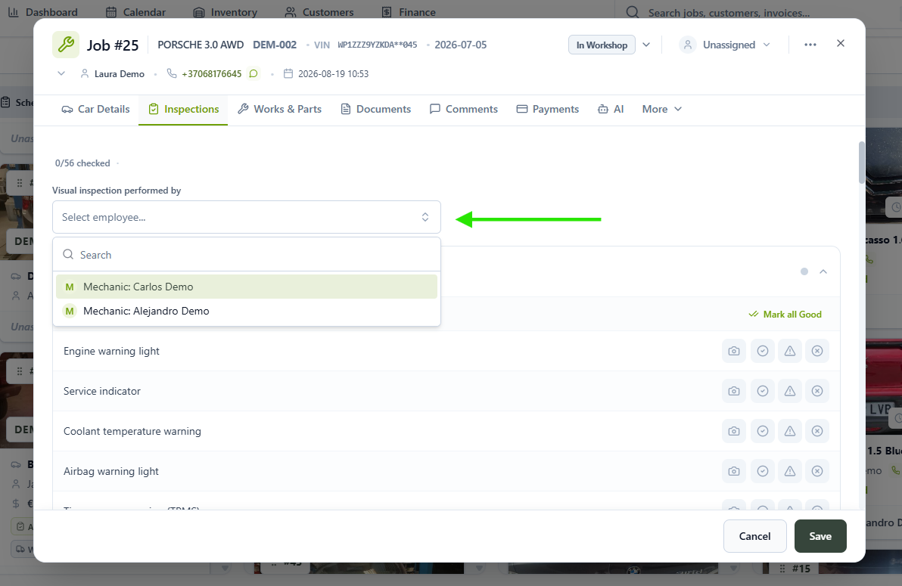Open Inventory in top navigation
Image resolution: width=902 pixels, height=586 pixels.
pyautogui.click(x=225, y=12)
